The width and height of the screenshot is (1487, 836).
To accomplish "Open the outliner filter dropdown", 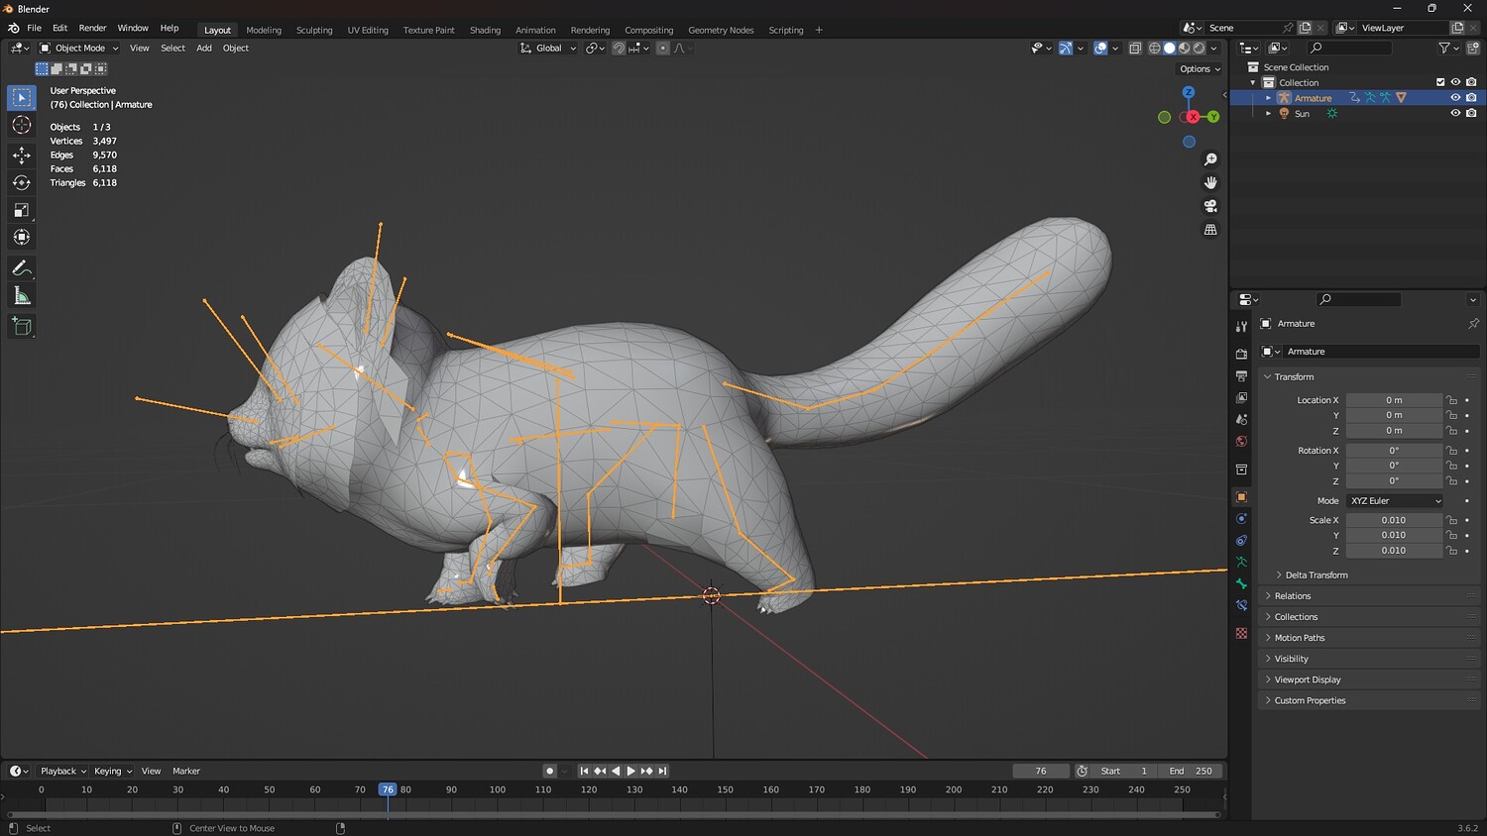I will point(1448,48).
